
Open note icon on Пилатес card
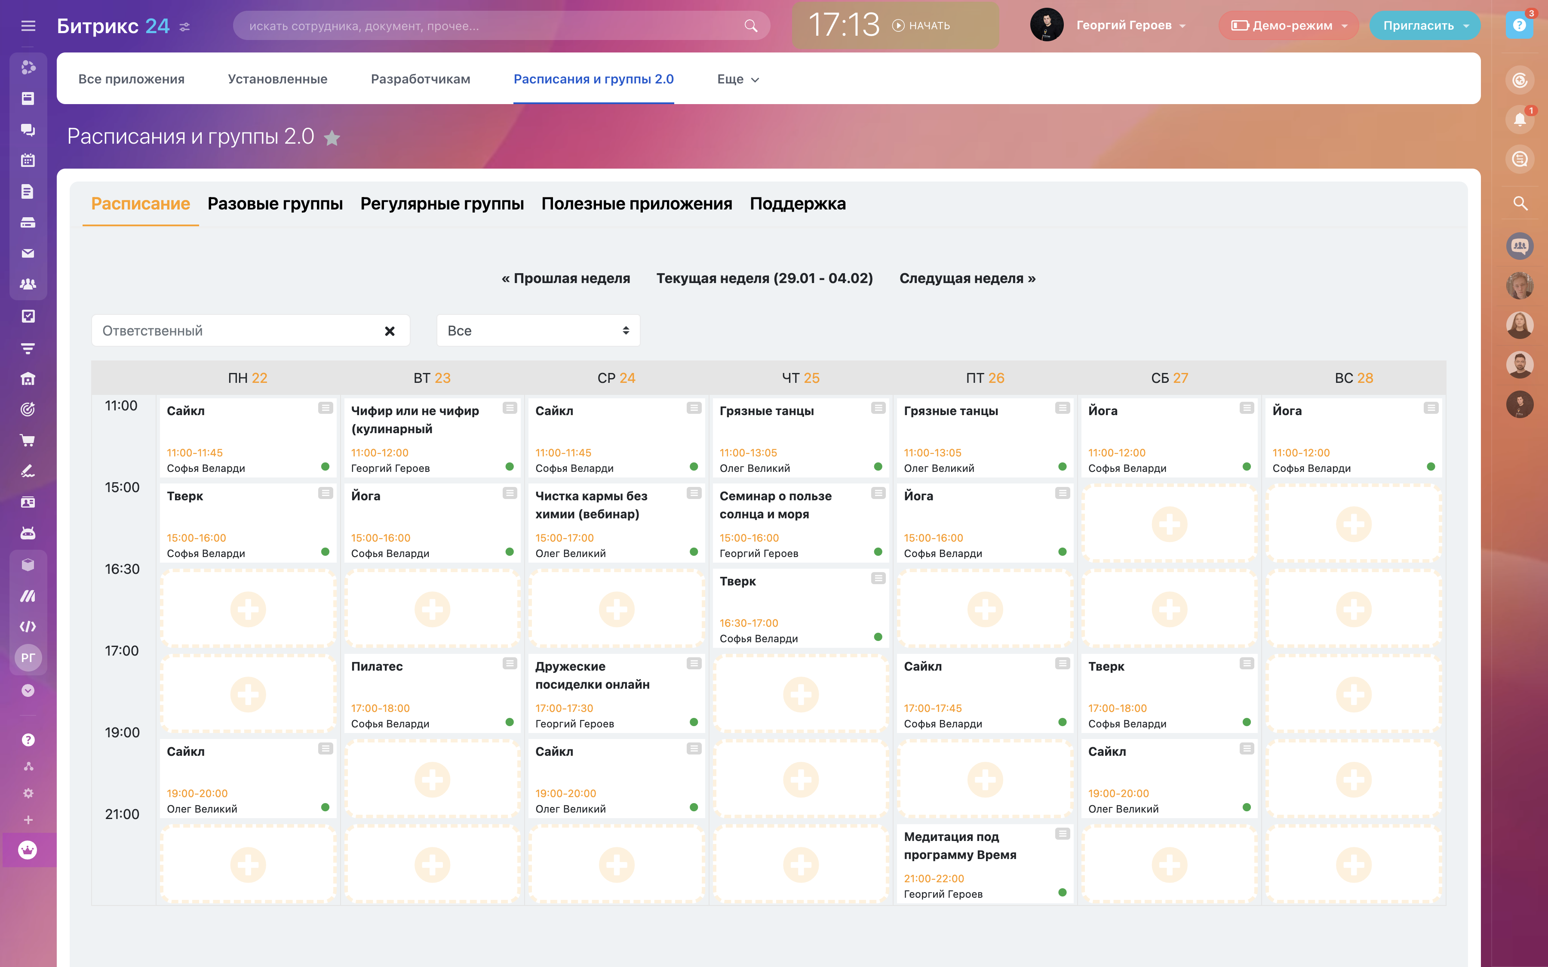click(510, 663)
